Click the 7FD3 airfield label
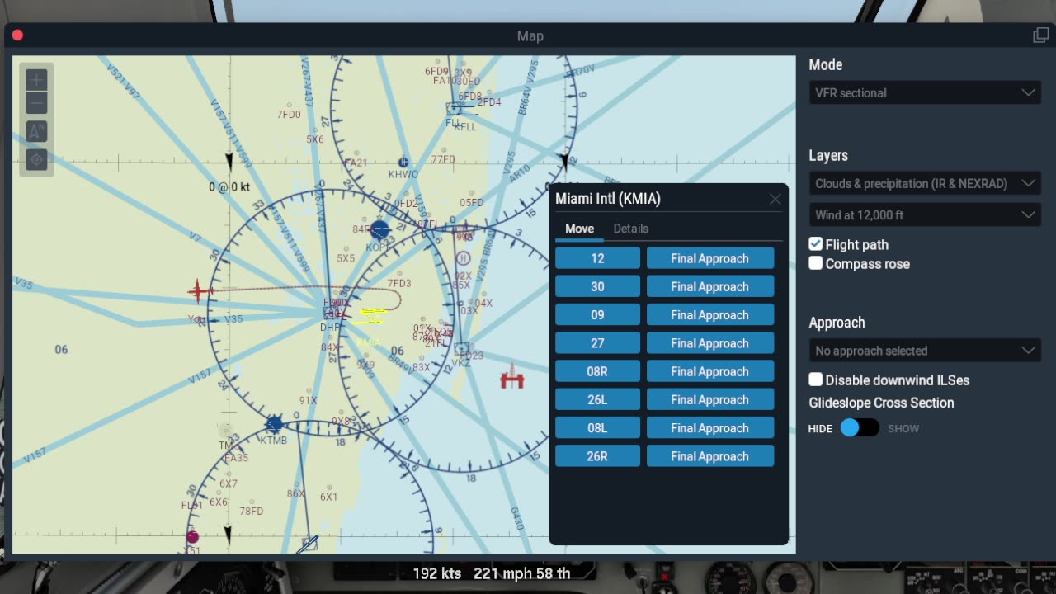 pyautogui.click(x=399, y=283)
